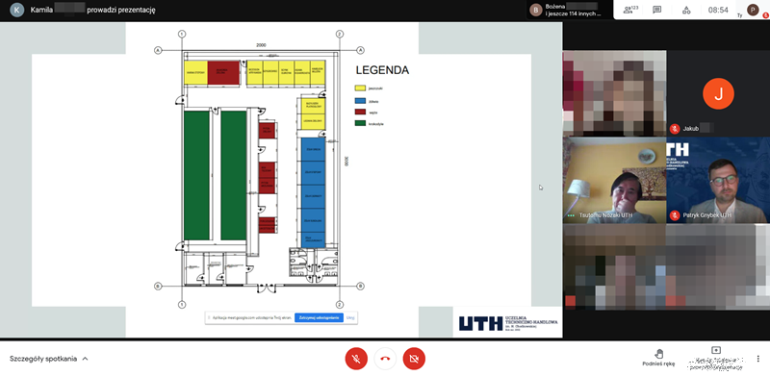Hang up with the red phone button
Image resolution: width=770 pixels, height=376 pixels.
coord(385,359)
